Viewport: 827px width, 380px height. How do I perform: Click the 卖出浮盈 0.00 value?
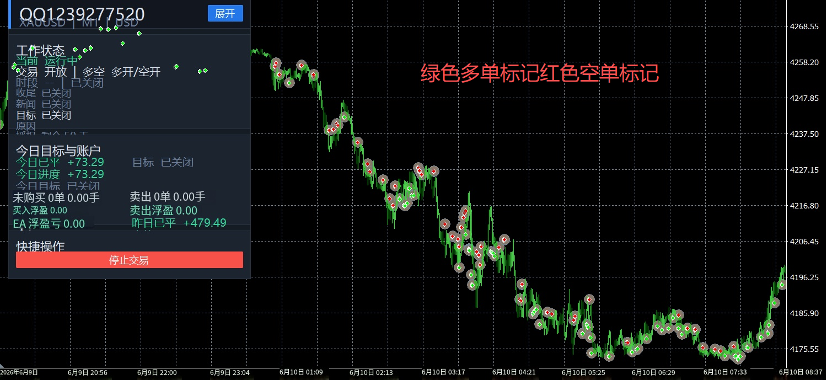tap(163, 211)
